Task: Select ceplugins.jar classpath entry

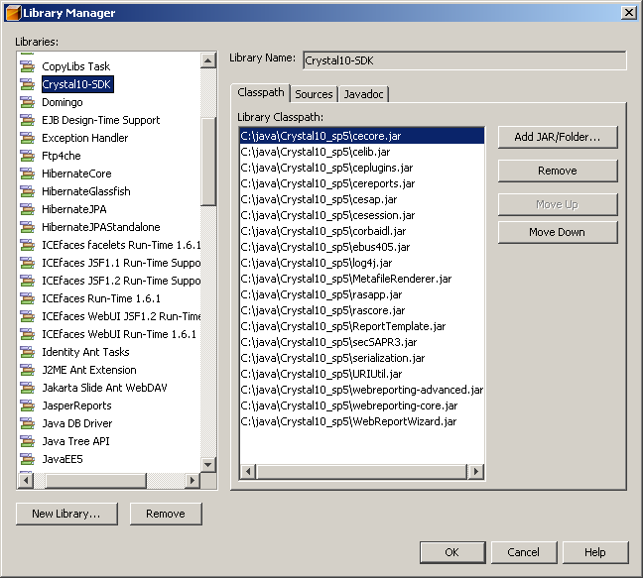Action: [x=361, y=168]
